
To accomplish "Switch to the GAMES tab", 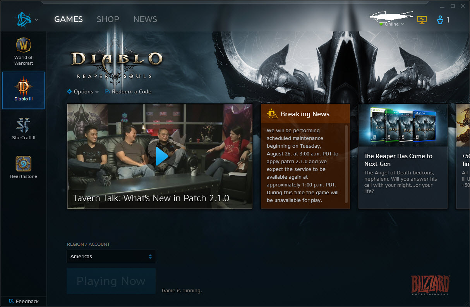I will [x=69, y=19].
